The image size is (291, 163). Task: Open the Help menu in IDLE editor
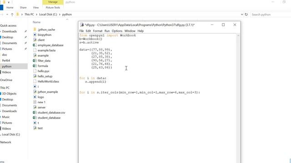point(140,31)
